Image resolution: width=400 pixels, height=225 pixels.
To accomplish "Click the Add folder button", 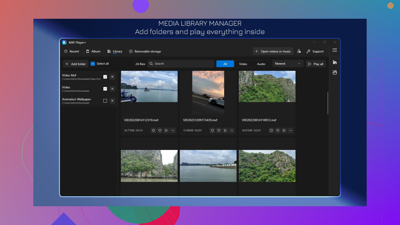I will (76, 64).
